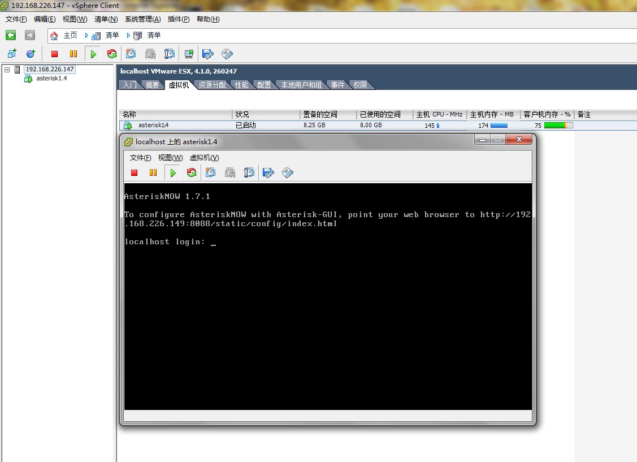Sort by 客户机内存 - % column header
Image resolution: width=637 pixels, height=462 pixels.
point(547,115)
